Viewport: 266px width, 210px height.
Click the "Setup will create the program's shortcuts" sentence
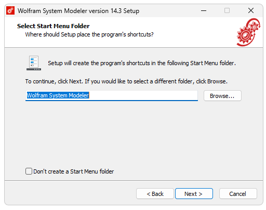(x=142, y=63)
